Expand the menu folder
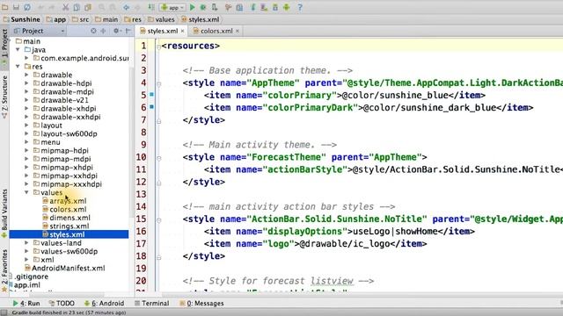The width and height of the screenshot is (563, 316). tap(26, 142)
